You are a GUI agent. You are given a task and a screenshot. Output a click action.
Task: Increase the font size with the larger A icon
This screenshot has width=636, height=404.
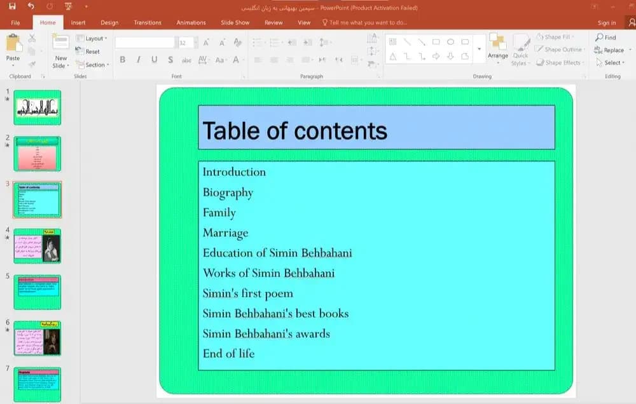coord(206,43)
